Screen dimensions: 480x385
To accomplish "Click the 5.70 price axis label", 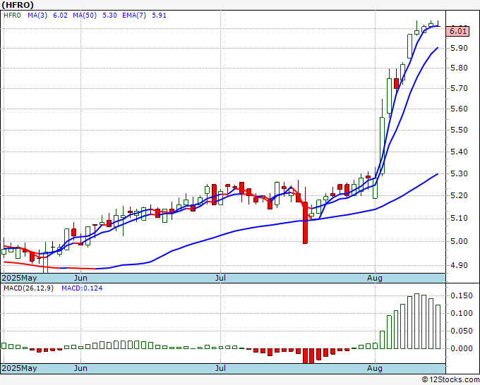I will click(460, 88).
